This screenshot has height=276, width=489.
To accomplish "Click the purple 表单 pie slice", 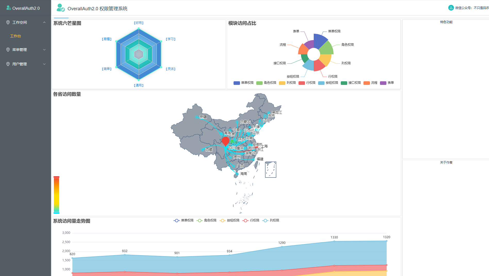I will 310,45.
